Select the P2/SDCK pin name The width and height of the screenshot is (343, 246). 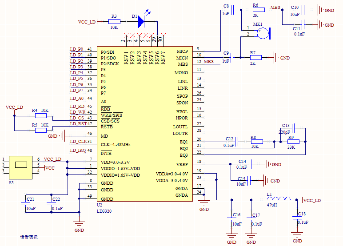coord(110,63)
